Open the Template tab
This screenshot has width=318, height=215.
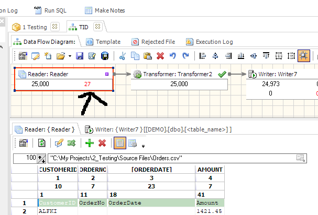(103, 42)
